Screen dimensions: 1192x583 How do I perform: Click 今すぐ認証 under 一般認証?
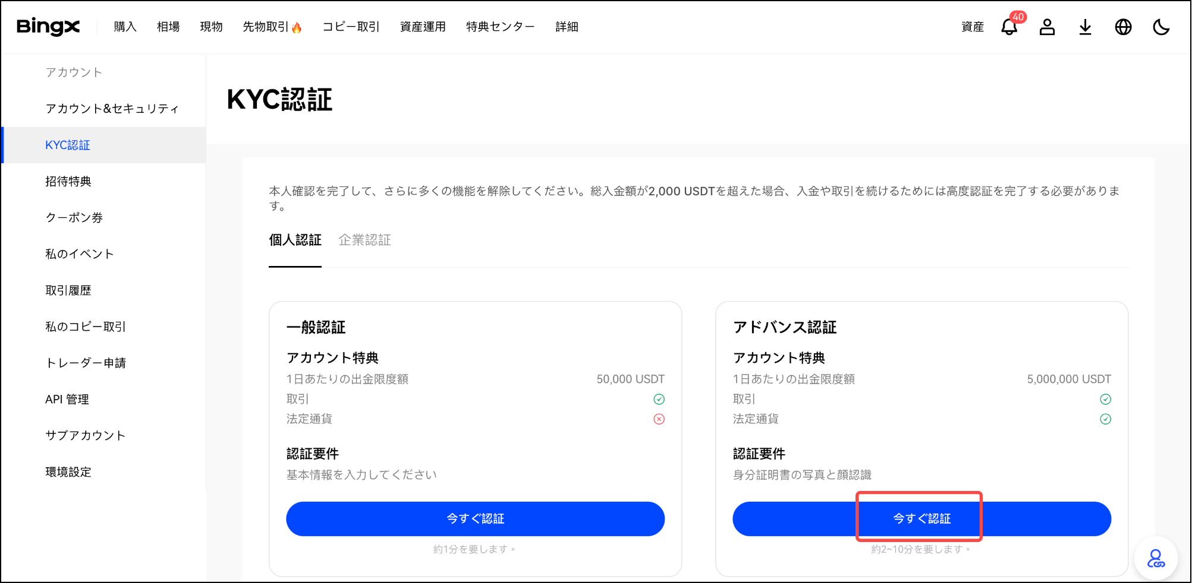pos(475,518)
